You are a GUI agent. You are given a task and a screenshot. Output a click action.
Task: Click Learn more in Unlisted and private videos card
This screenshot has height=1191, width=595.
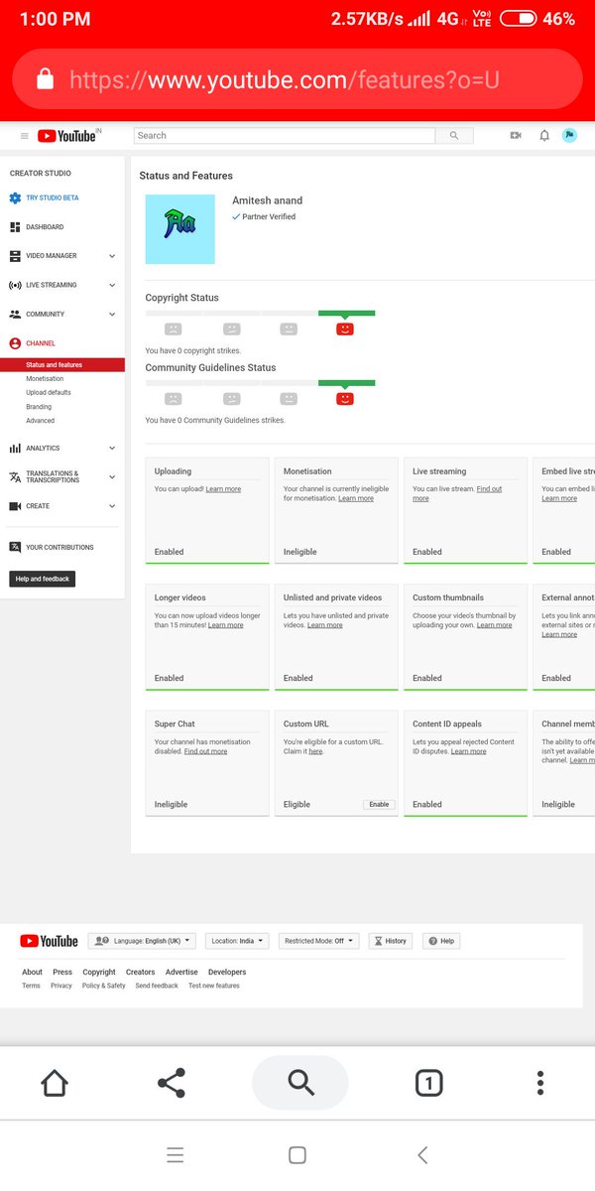325,625
